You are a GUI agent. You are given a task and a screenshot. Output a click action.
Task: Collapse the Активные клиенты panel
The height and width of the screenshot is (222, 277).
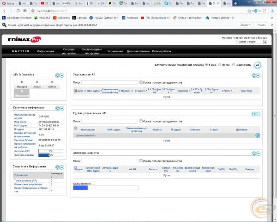click(258, 154)
